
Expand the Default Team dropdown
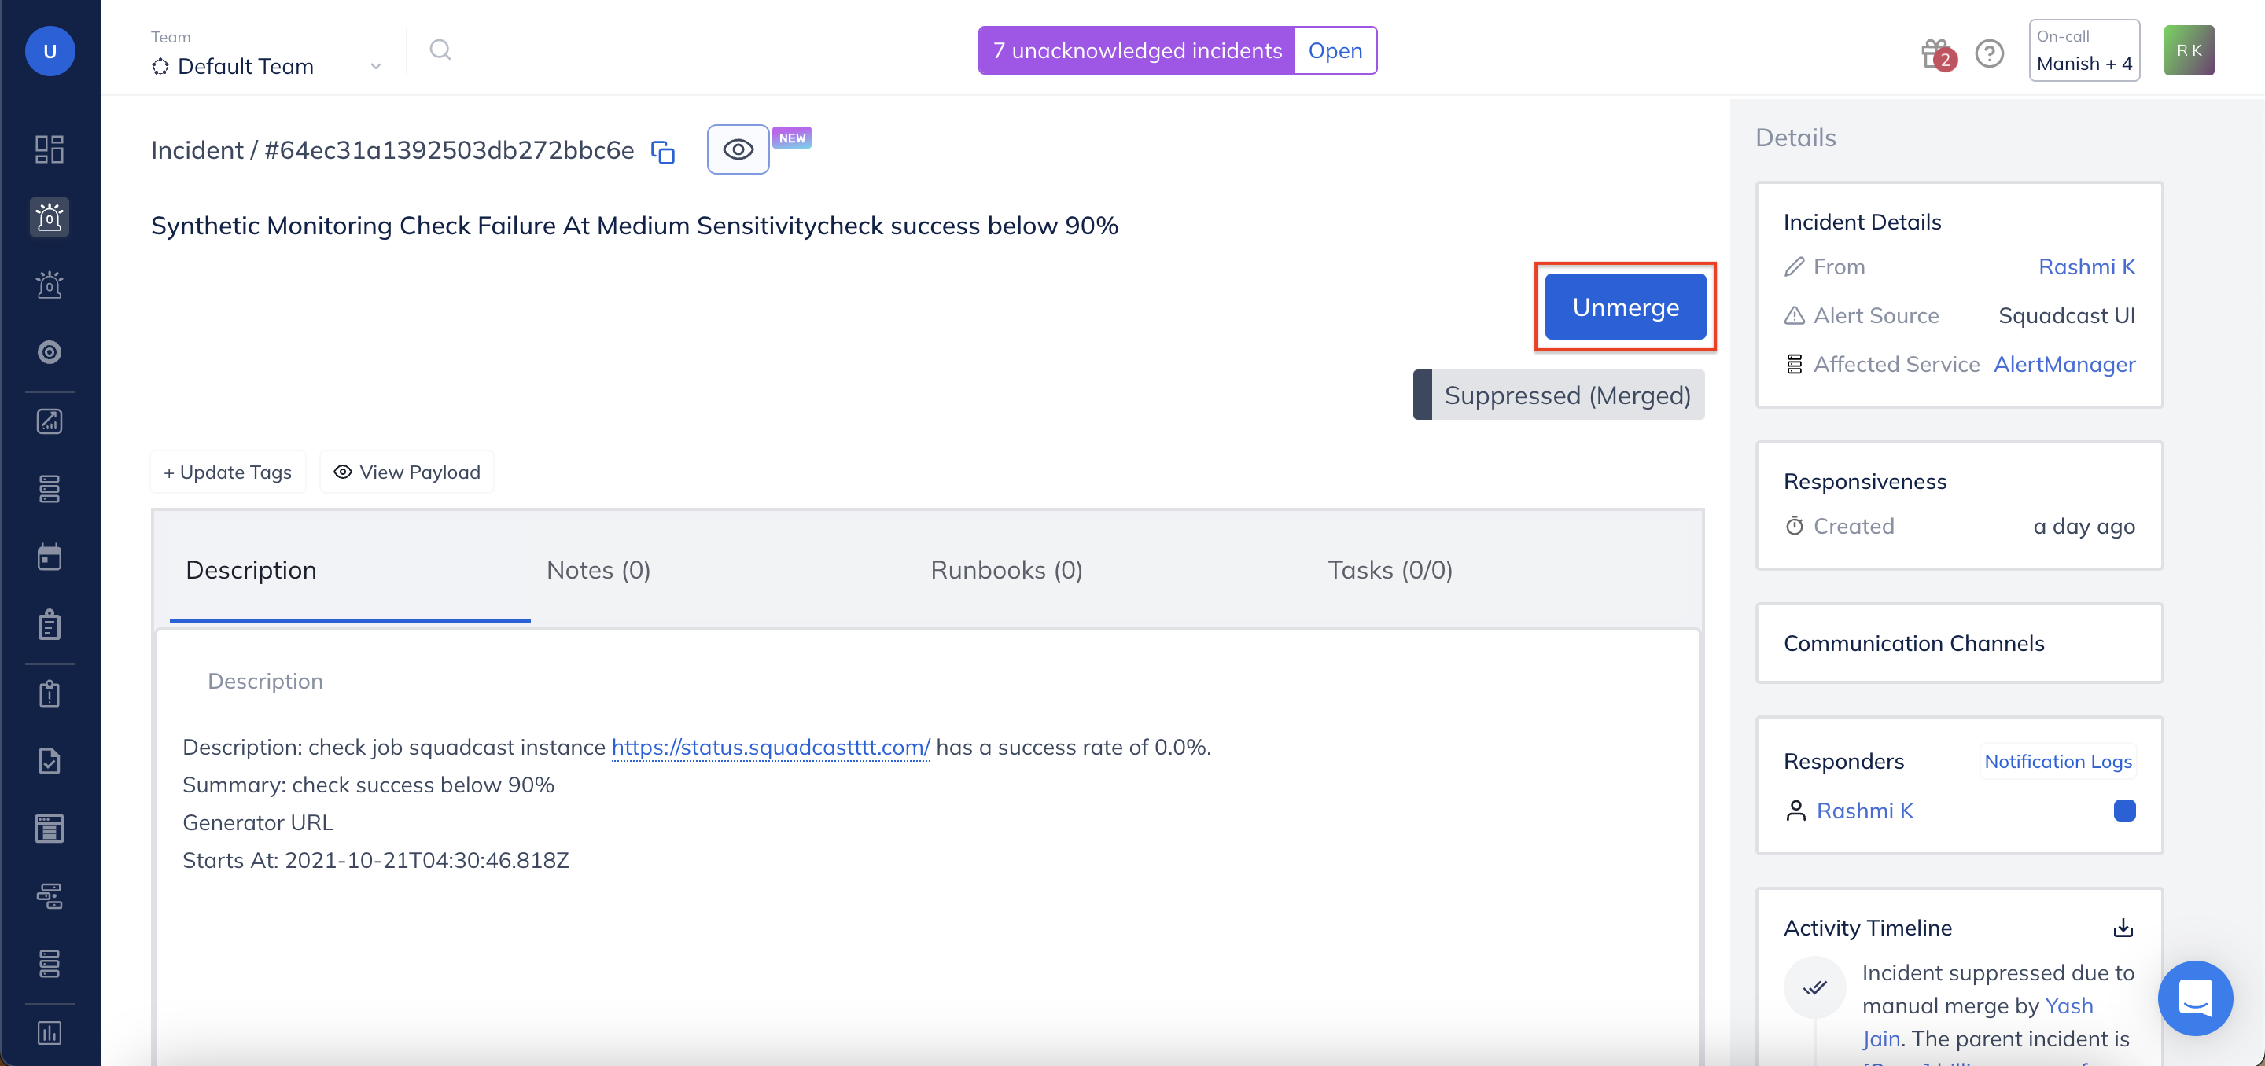[x=374, y=65]
